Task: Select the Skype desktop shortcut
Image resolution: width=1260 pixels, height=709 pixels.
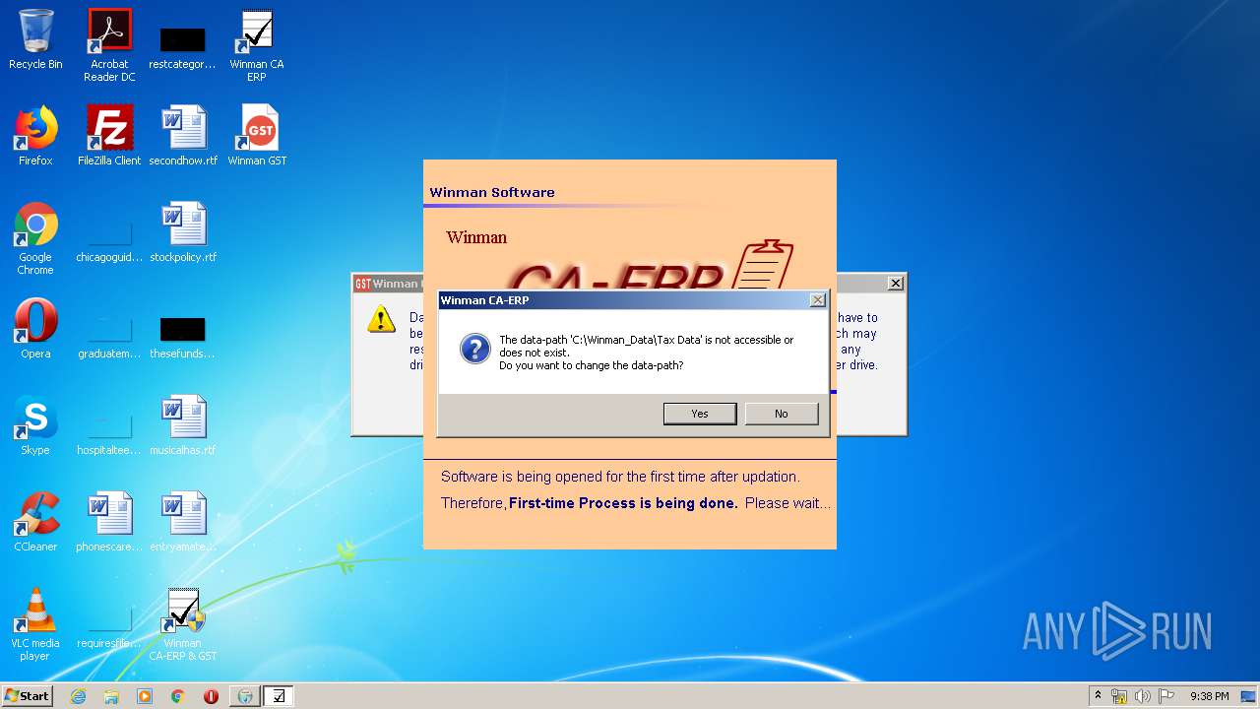Action: click(x=35, y=425)
